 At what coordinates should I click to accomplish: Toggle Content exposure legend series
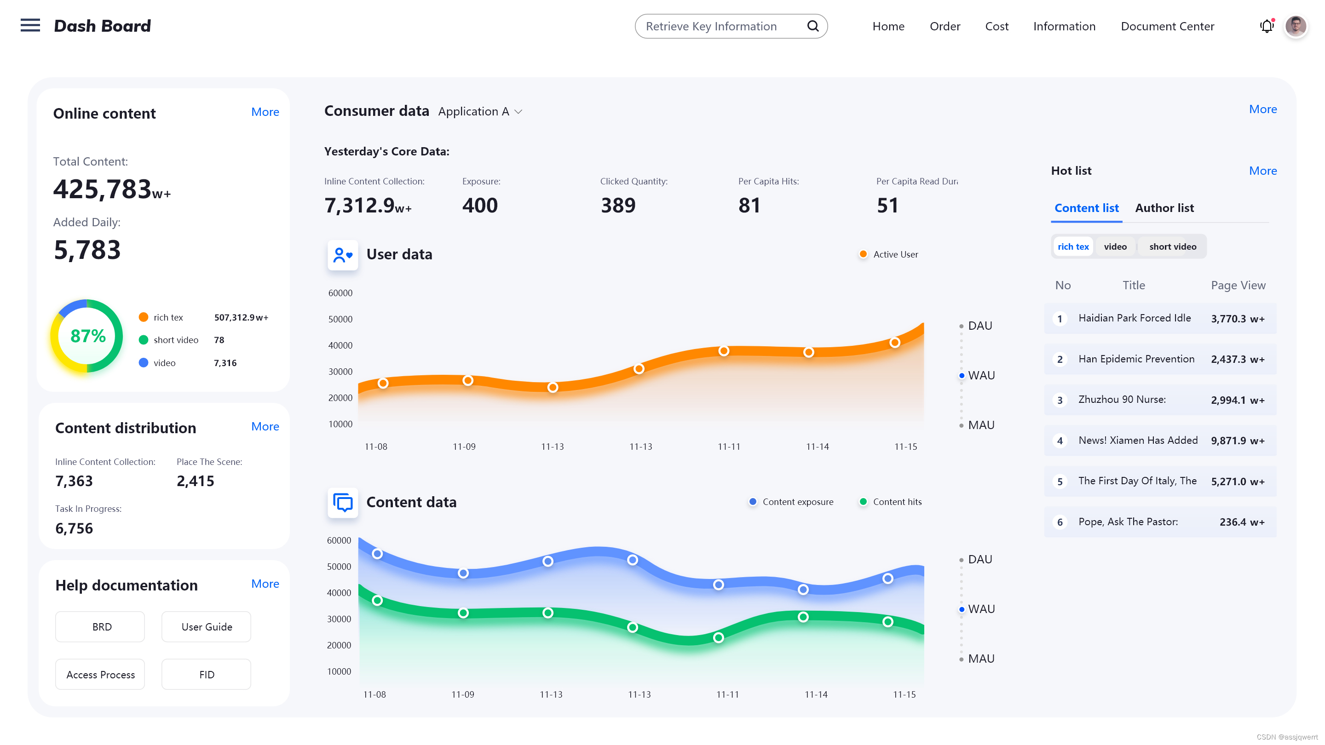click(791, 502)
